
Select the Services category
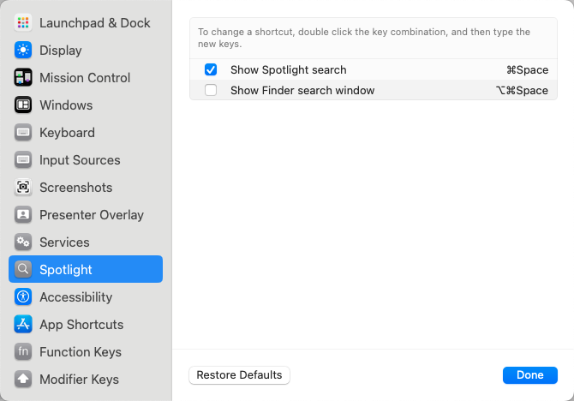(x=64, y=242)
